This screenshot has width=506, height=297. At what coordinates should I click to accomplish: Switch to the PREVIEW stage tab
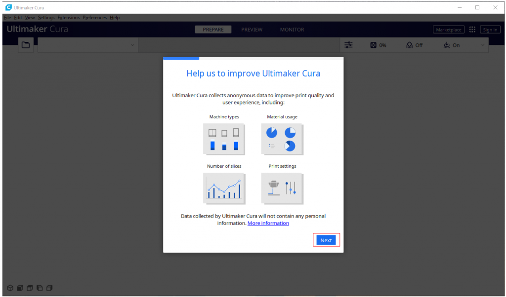point(252,30)
